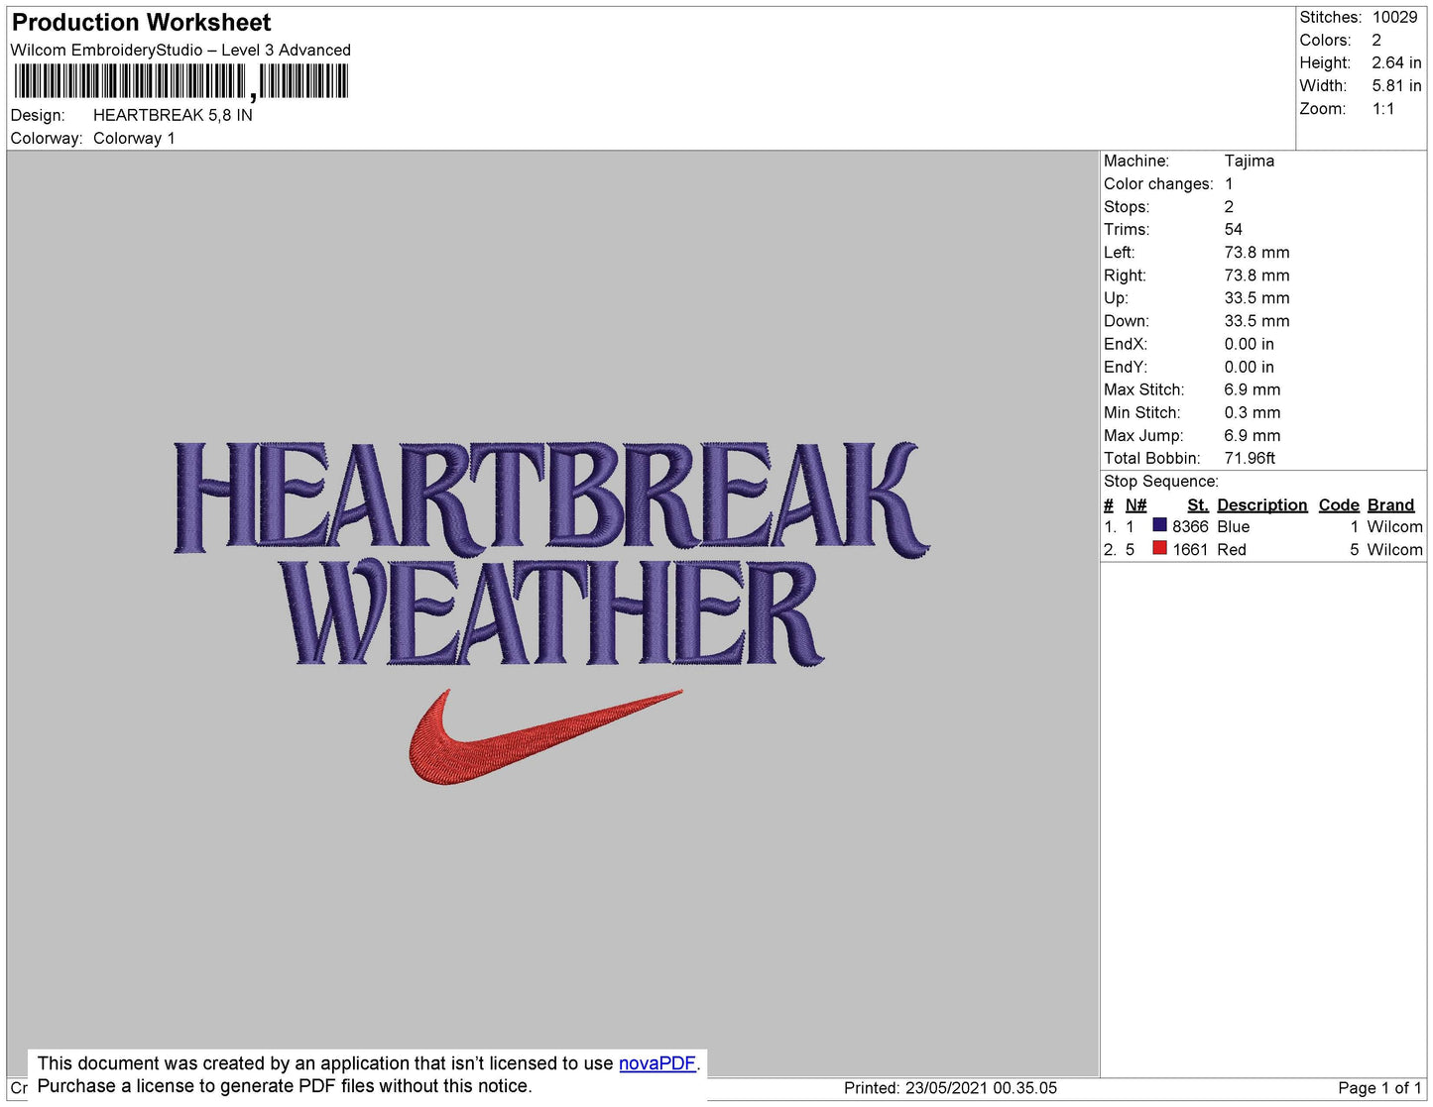
Task: Click the EndY value 0.00 in
Action: point(1249,367)
